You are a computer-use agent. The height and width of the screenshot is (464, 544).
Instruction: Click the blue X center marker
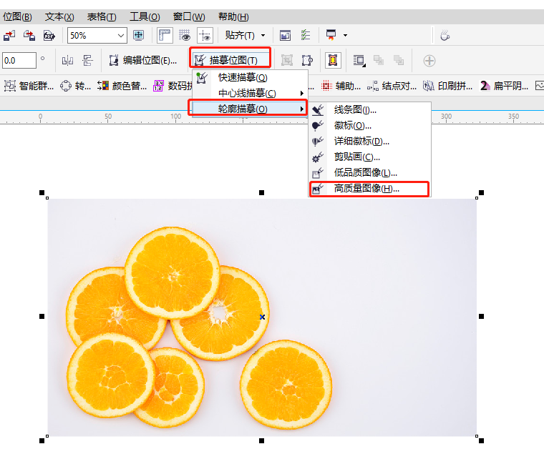[x=262, y=317]
